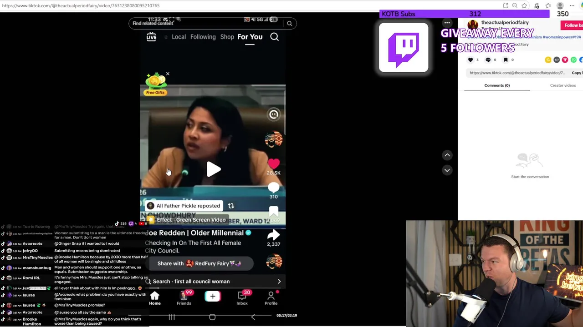Click the embed code share icon
Image resolution: width=583 pixels, height=327 pixels.
tap(557, 60)
